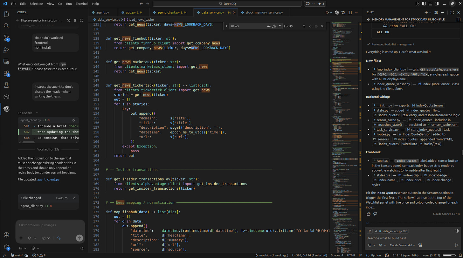Open the Source Control view in activity bar

[6, 38]
